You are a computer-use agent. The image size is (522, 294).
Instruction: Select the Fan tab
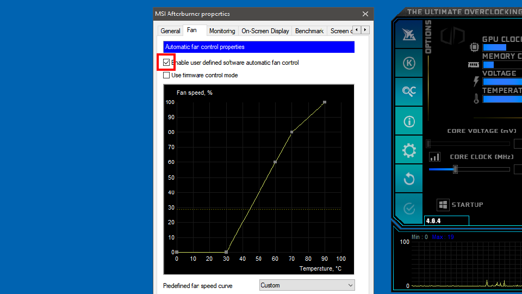pos(192,30)
